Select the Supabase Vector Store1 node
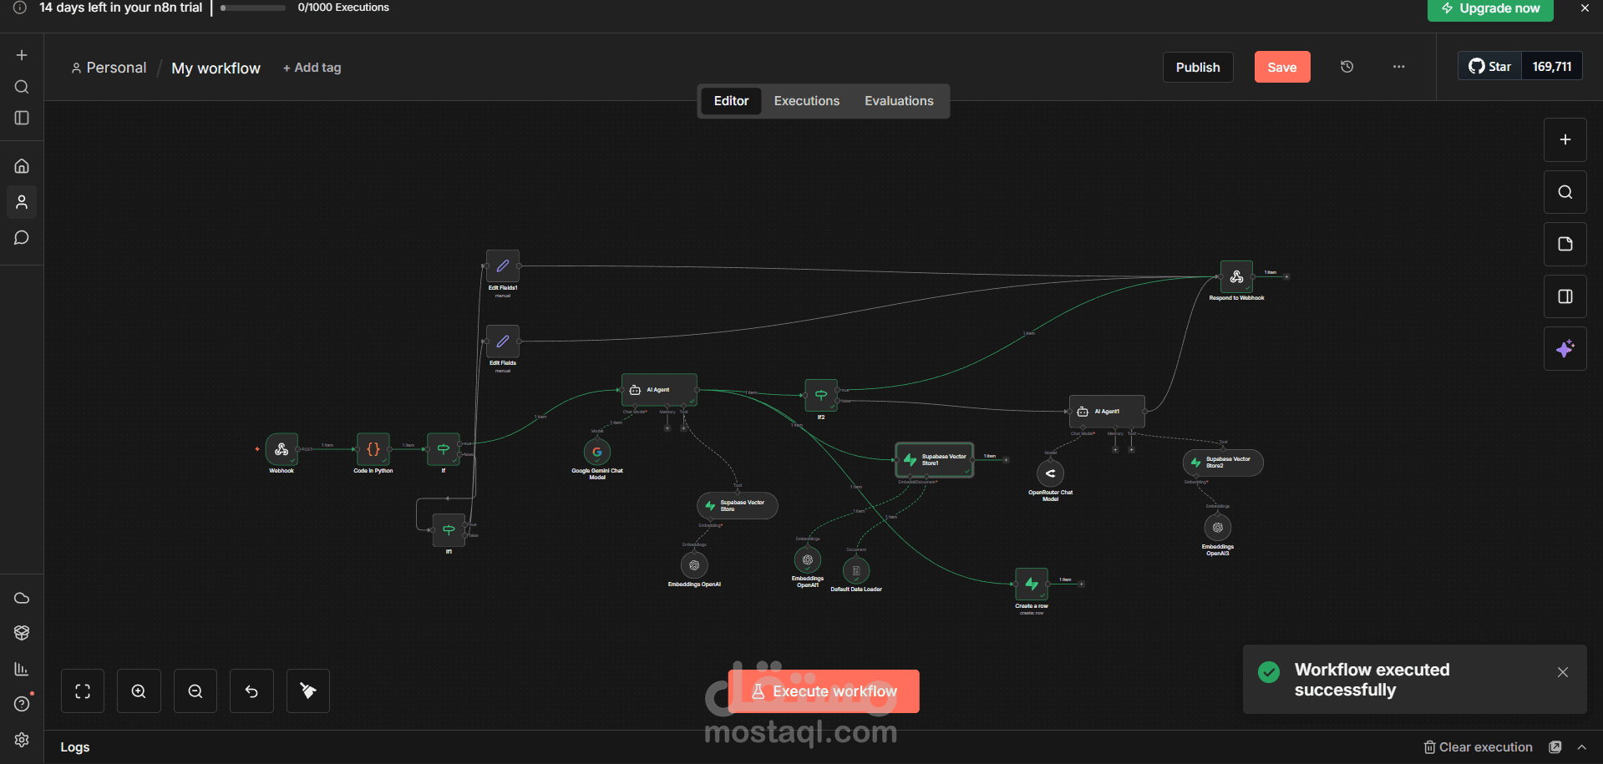The width and height of the screenshot is (1603, 764). pyautogui.click(x=935, y=460)
